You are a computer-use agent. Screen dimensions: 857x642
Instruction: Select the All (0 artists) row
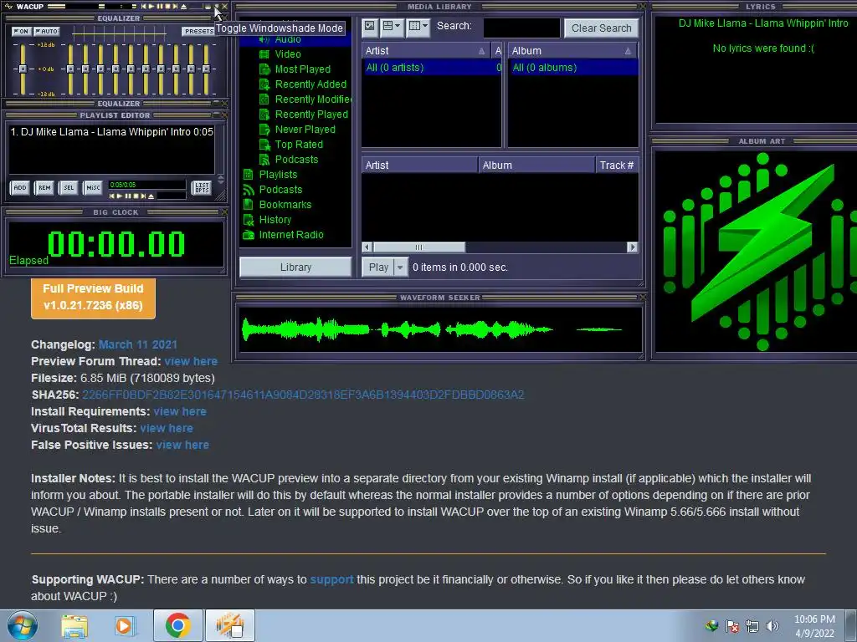(x=432, y=68)
